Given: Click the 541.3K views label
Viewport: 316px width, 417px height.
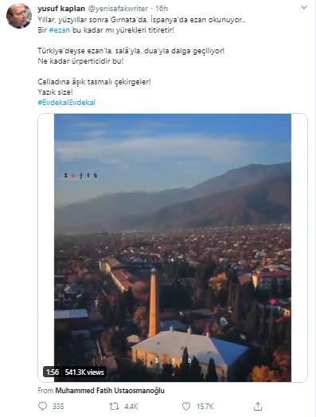Looking at the screenshot, I should tap(84, 372).
